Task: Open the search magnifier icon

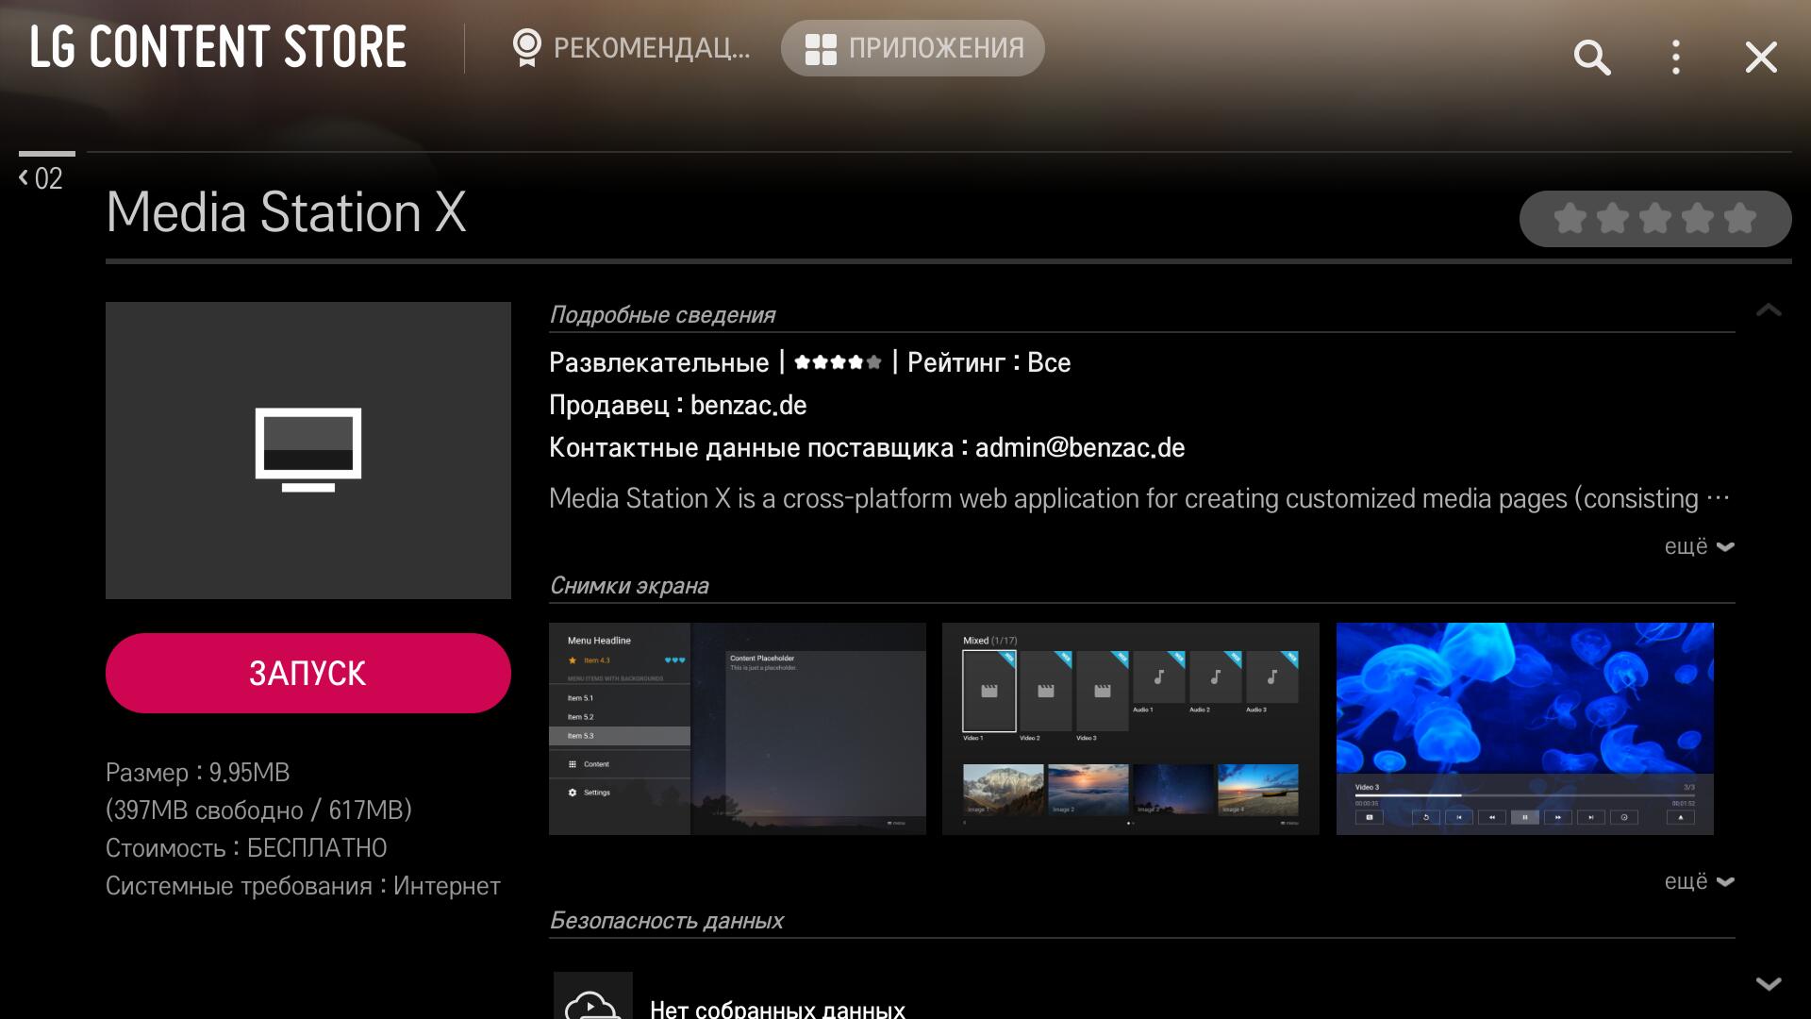Action: [x=1591, y=58]
